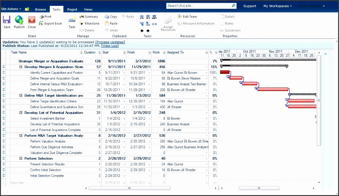This screenshot has width=339, height=196.
Task: Switch to the Project tab
Action: click(x=72, y=9)
